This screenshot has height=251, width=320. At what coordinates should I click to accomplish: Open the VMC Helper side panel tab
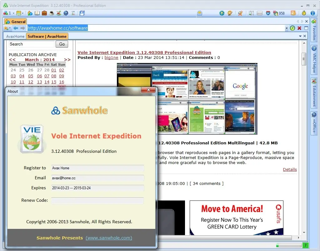[x=314, y=60]
